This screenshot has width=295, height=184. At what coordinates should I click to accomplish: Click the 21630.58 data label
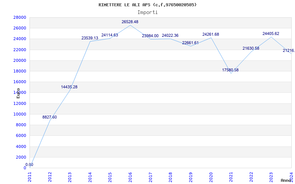[x=251, y=49]
